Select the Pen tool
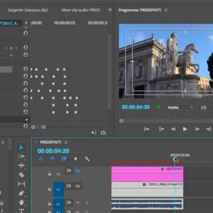Viewport: 213px width, 213px height. coord(21,193)
